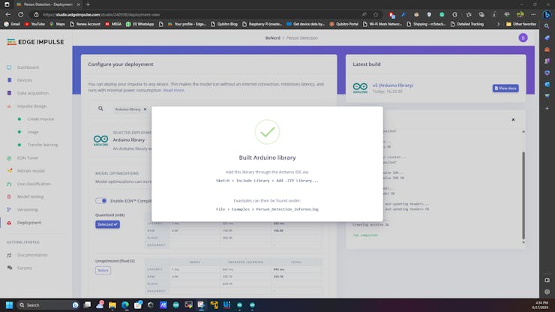Open the Image processing block
Viewport: 555px width, 312px height.
pos(33,132)
